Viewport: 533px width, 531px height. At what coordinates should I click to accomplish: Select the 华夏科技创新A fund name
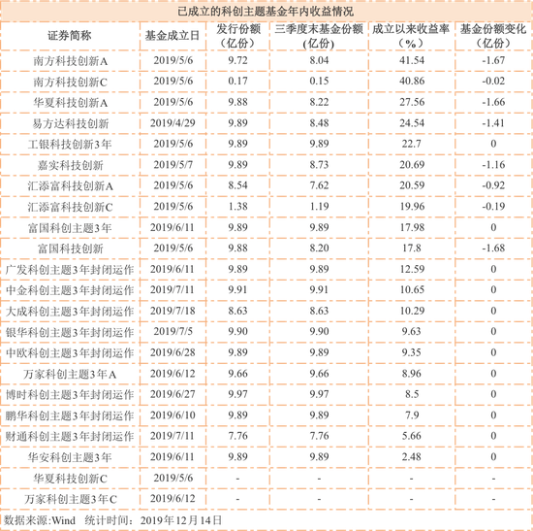[x=71, y=103]
